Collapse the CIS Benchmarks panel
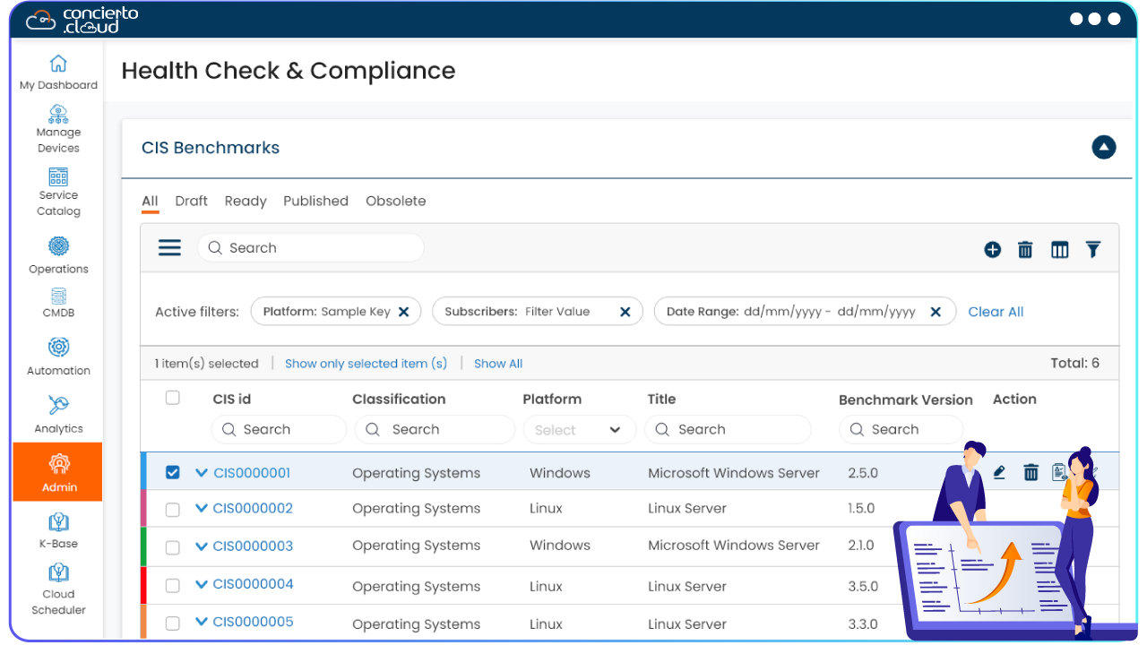 [x=1104, y=148]
